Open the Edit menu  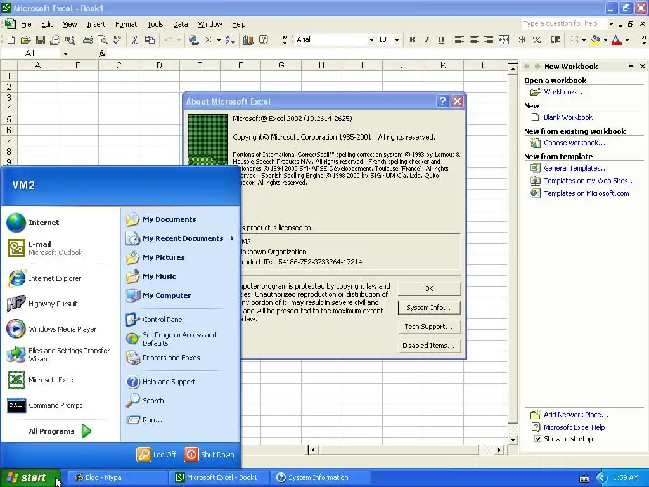[47, 24]
